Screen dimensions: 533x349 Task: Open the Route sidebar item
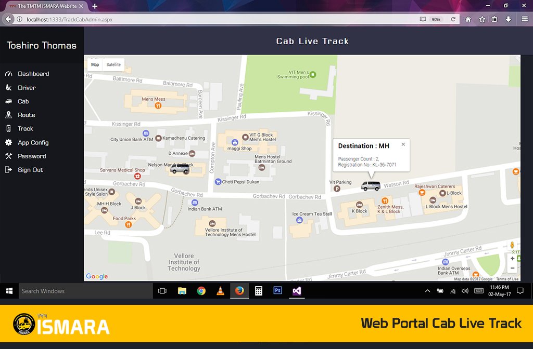20,115
